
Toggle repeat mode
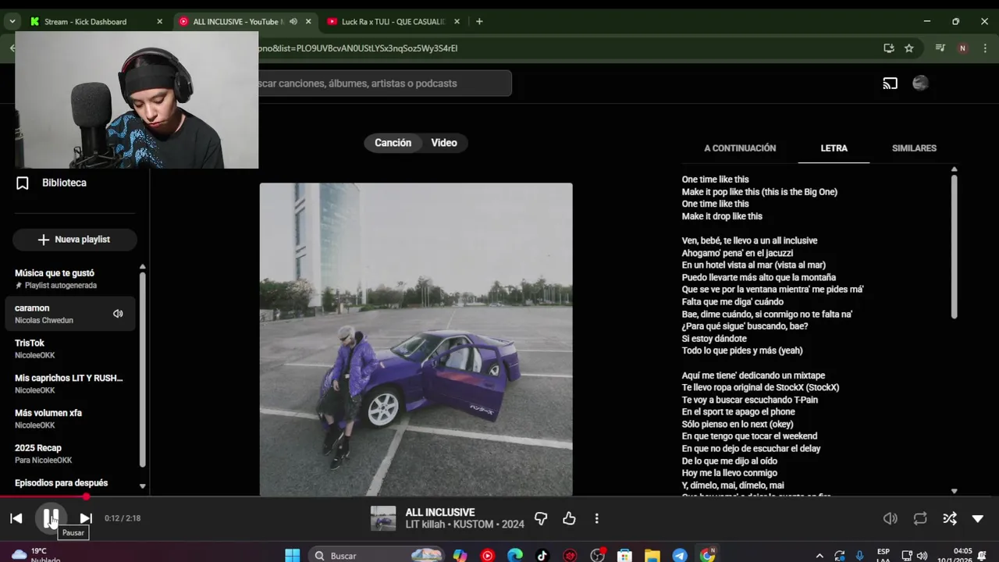tap(920, 518)
